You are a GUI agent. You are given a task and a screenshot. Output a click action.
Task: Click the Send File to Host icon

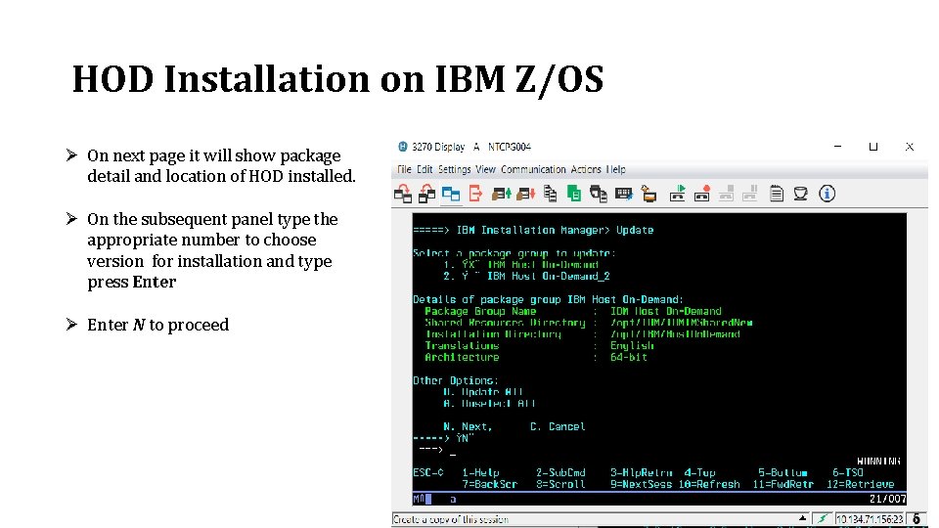[x=501, y=194]
